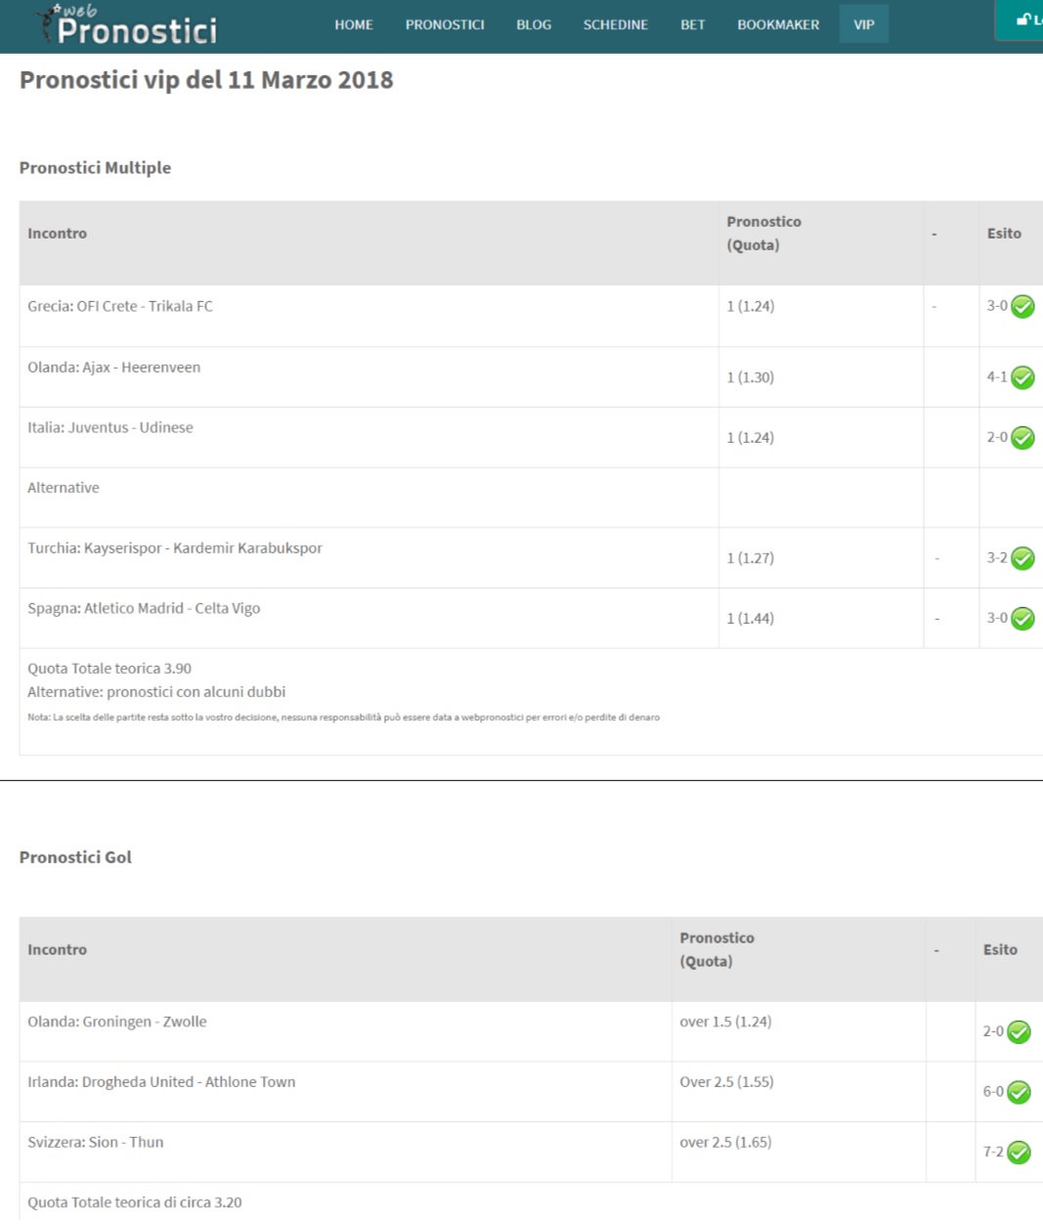Click the Spagna: Atletico Madrid - Celta Vigo row

(x=531, y=618)
